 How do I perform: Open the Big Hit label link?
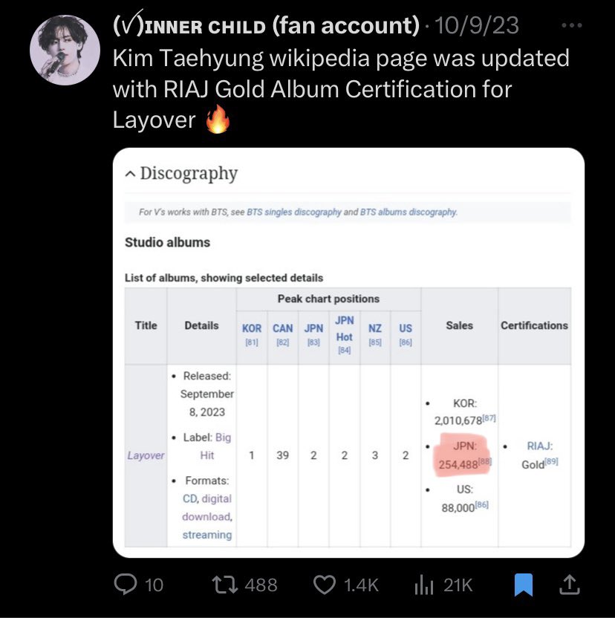coord(215,446)
